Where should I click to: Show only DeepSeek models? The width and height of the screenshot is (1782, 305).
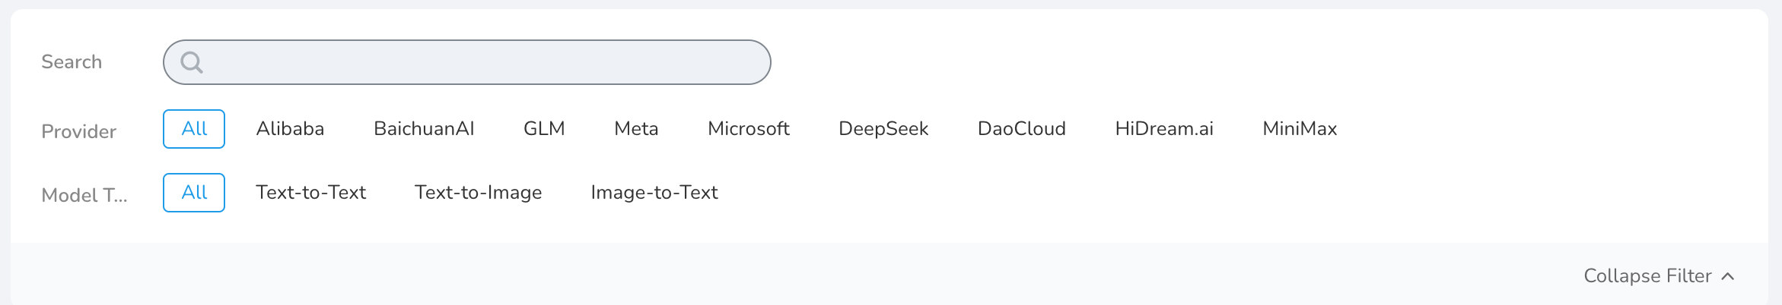click(x=883, y=129)
